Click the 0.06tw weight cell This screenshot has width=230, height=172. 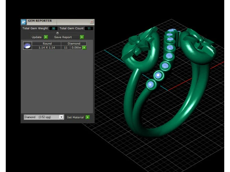(x=76, y=47)
